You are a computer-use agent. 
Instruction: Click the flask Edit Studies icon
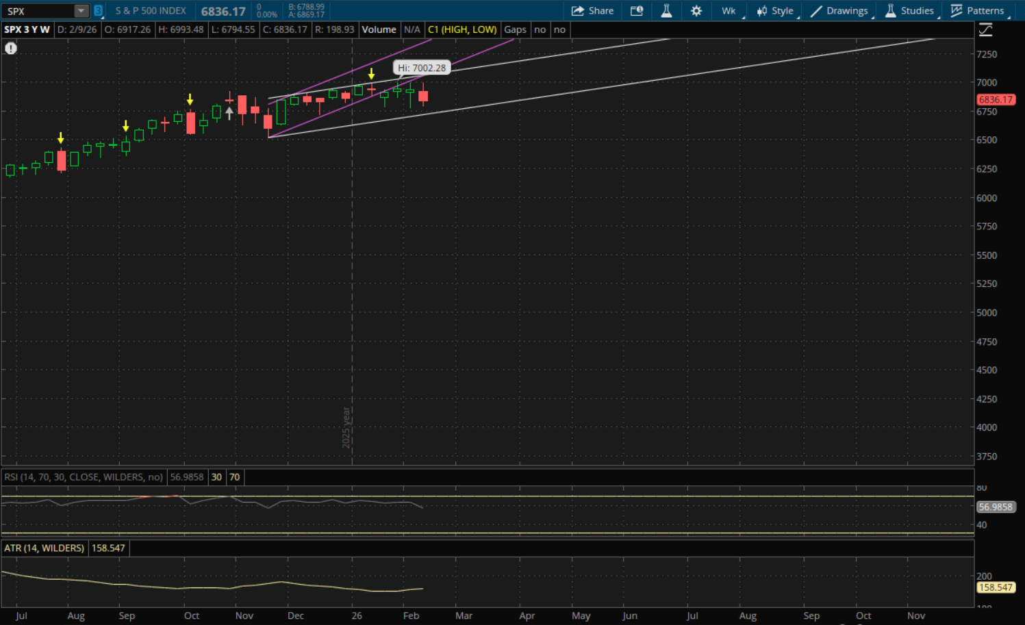tap(666, 11)
